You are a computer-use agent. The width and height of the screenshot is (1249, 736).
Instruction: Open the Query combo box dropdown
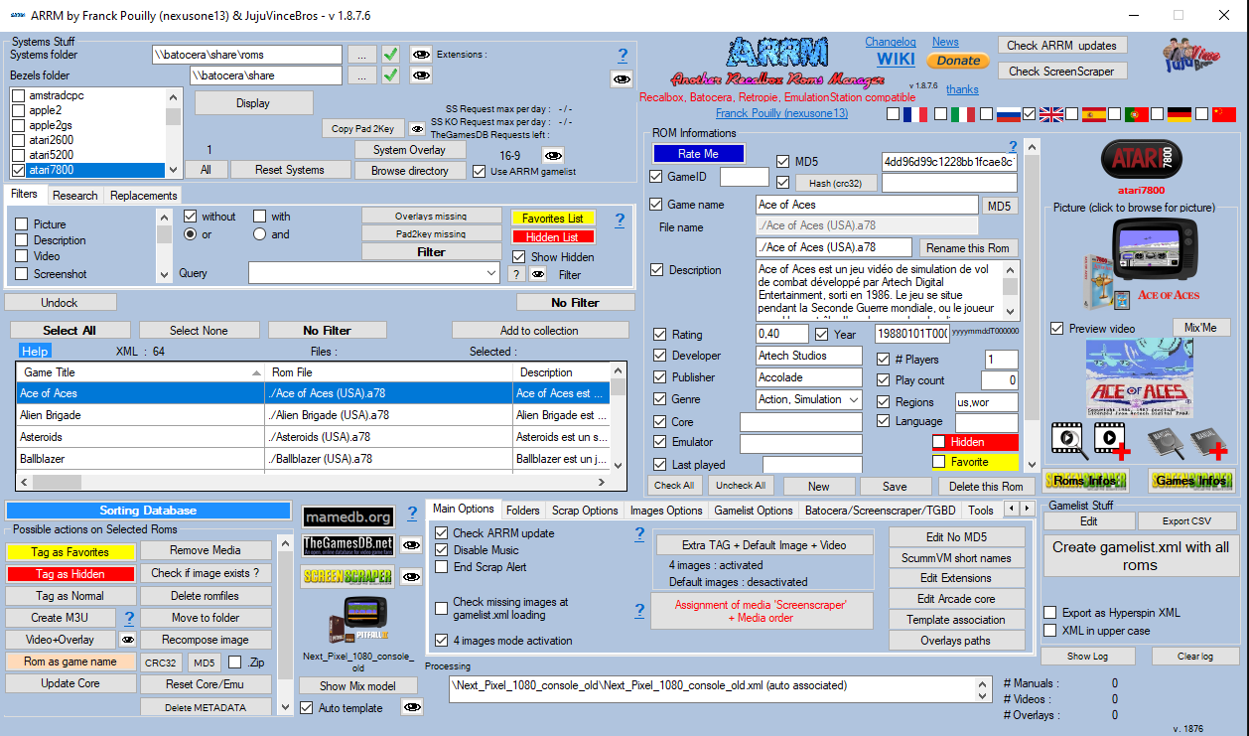[490, 273]
